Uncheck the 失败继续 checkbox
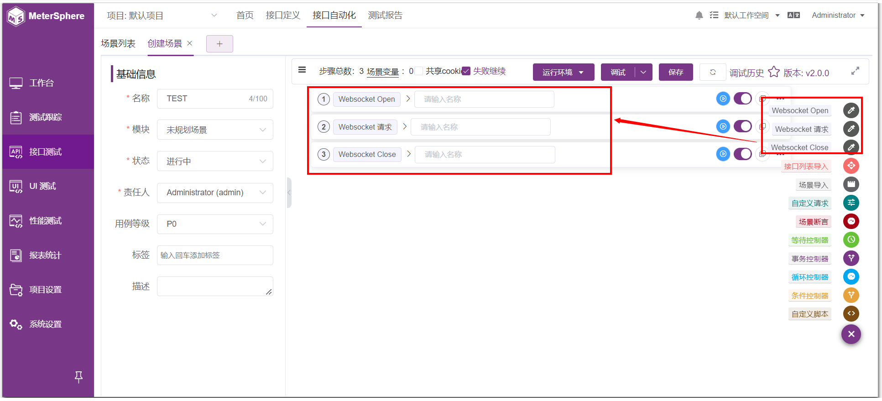 coord(466,71)
